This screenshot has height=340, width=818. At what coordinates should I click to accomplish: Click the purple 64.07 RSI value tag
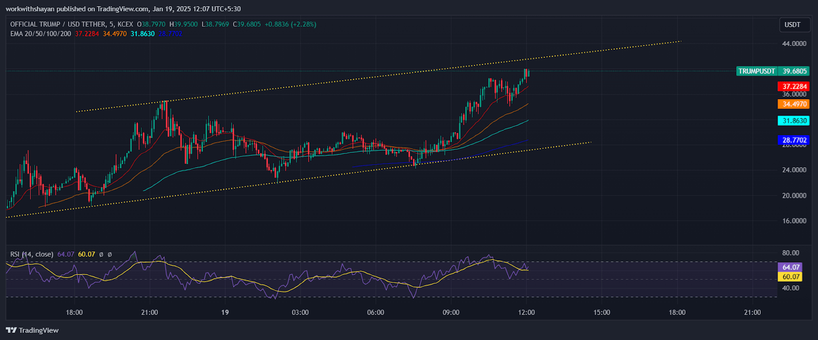click(x=790, y=267)
